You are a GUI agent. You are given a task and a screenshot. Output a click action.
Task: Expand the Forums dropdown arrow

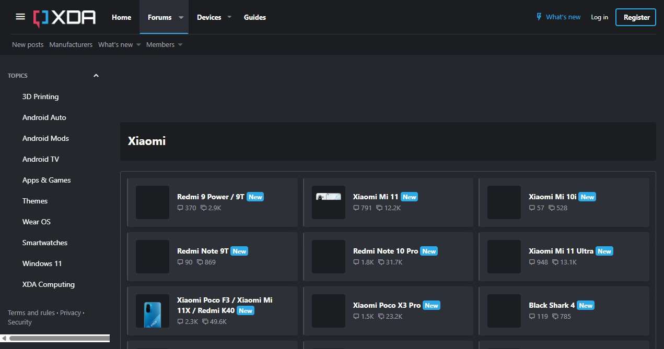181,17
